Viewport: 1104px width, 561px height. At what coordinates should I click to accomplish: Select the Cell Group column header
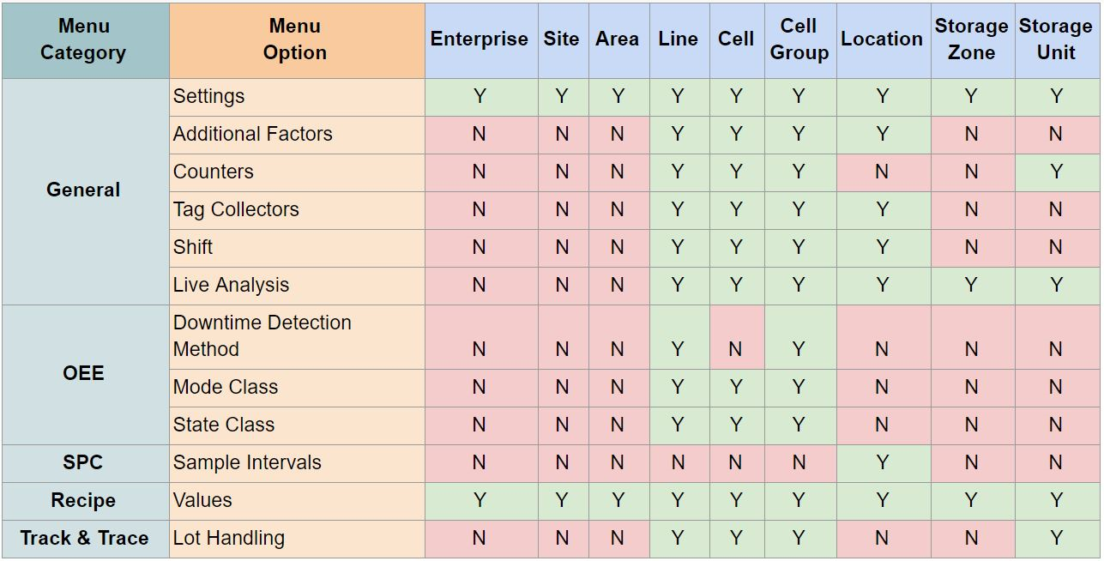(x=799, y=39)
